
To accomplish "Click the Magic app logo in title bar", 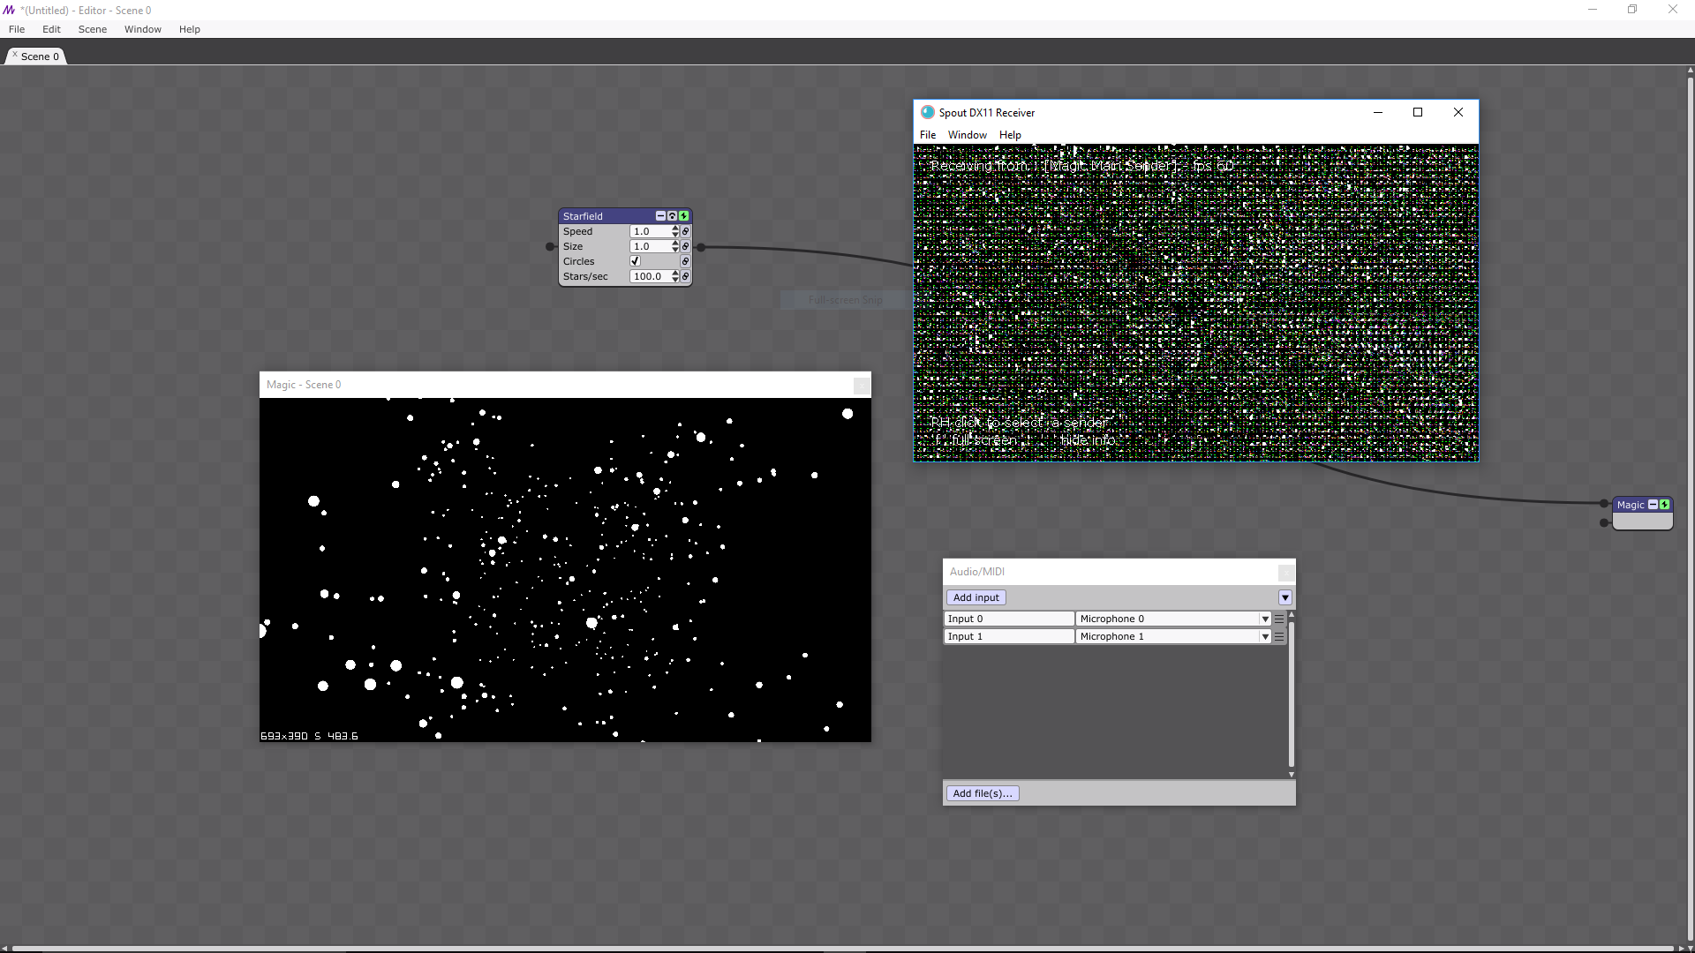I will [x=10, y=10].
